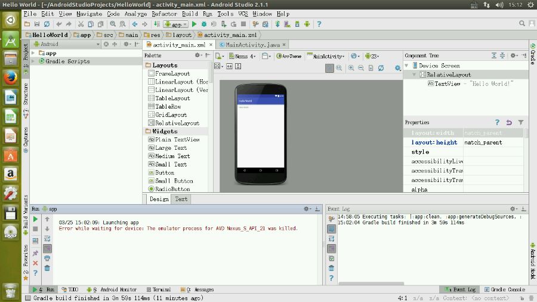
Task: Click the Cut scissors icon
Action: pos(81,24)
